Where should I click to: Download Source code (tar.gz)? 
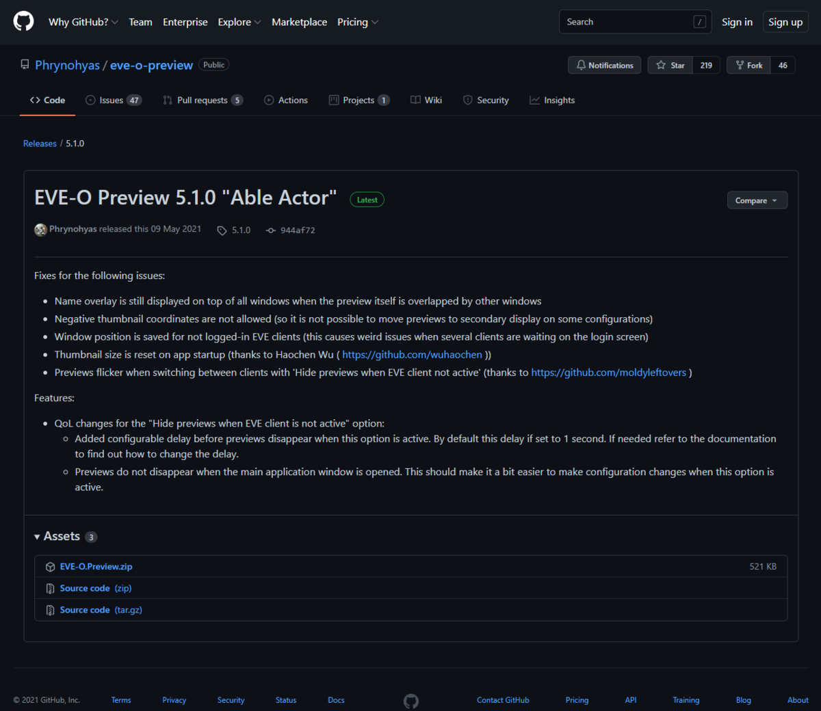point(101,611)
